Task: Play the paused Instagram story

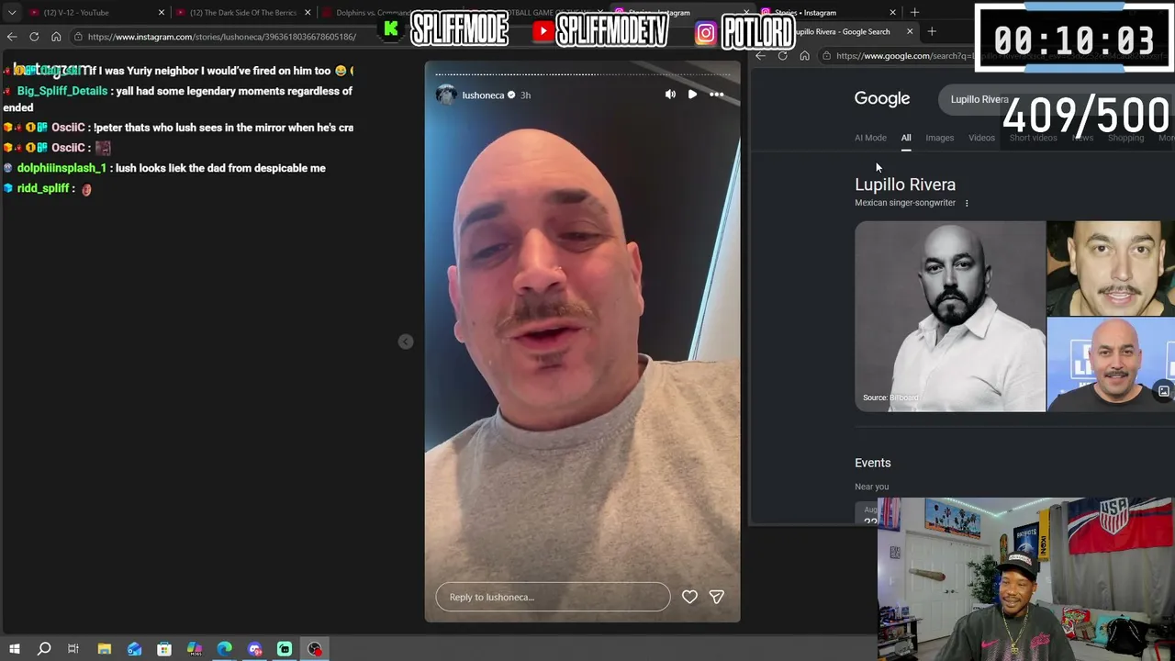Action: point(692,95)
